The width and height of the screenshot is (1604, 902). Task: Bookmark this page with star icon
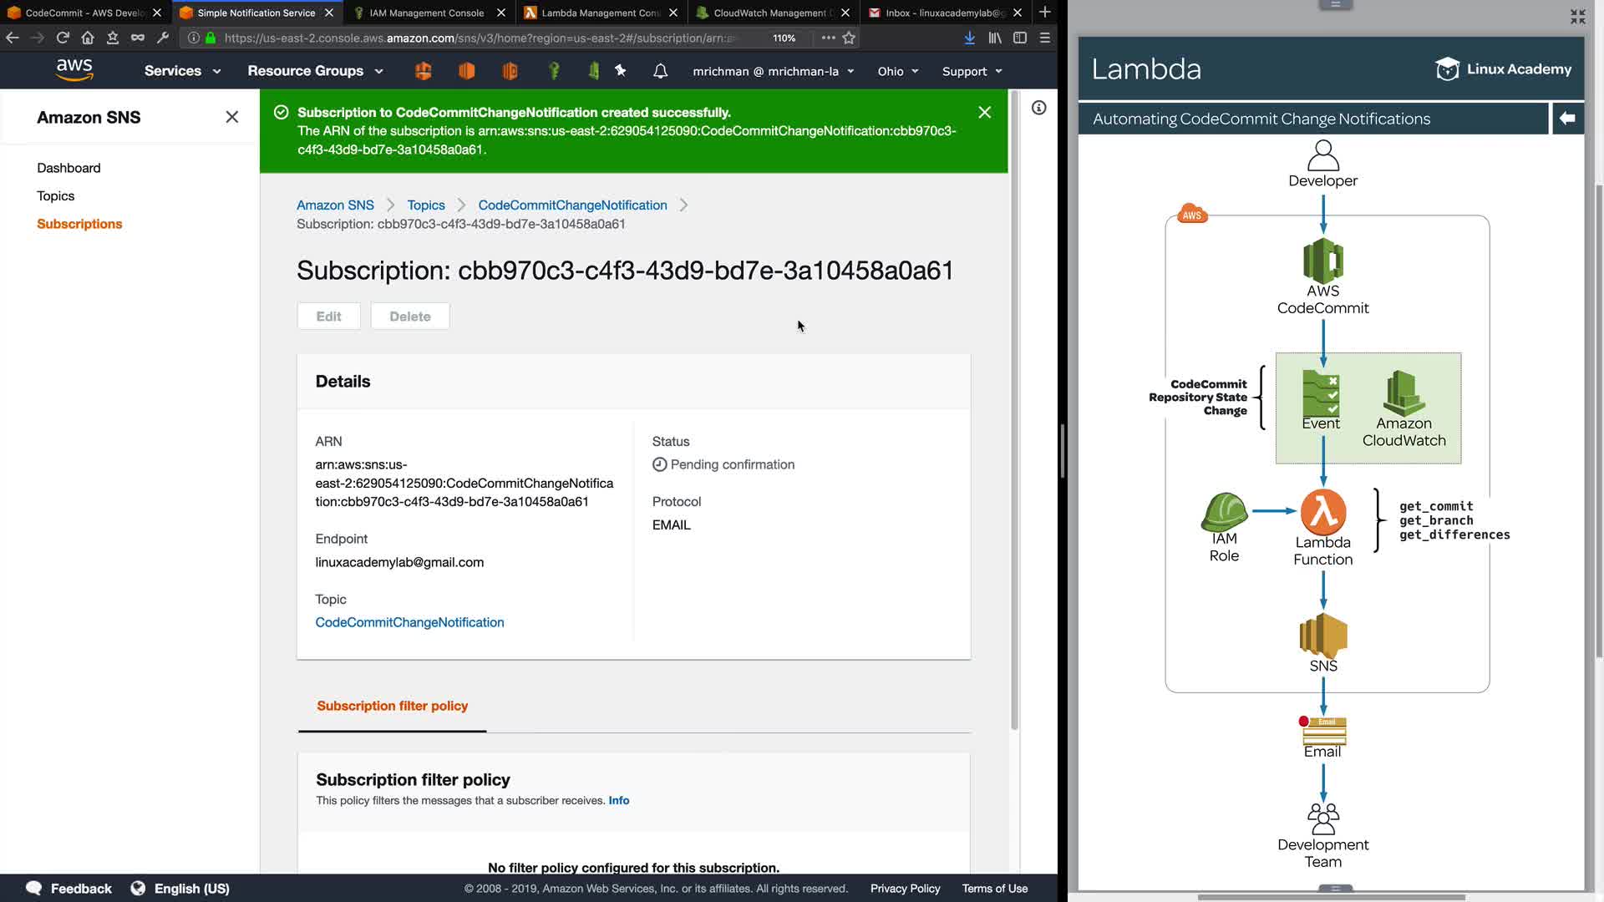(x=849, y=38)
